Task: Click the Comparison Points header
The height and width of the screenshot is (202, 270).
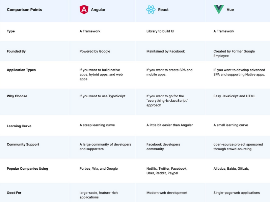Action: coord(24,10)
